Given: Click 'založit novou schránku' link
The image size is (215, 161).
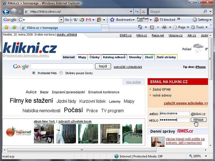Looking at the screenshot, I should [186, 103].
